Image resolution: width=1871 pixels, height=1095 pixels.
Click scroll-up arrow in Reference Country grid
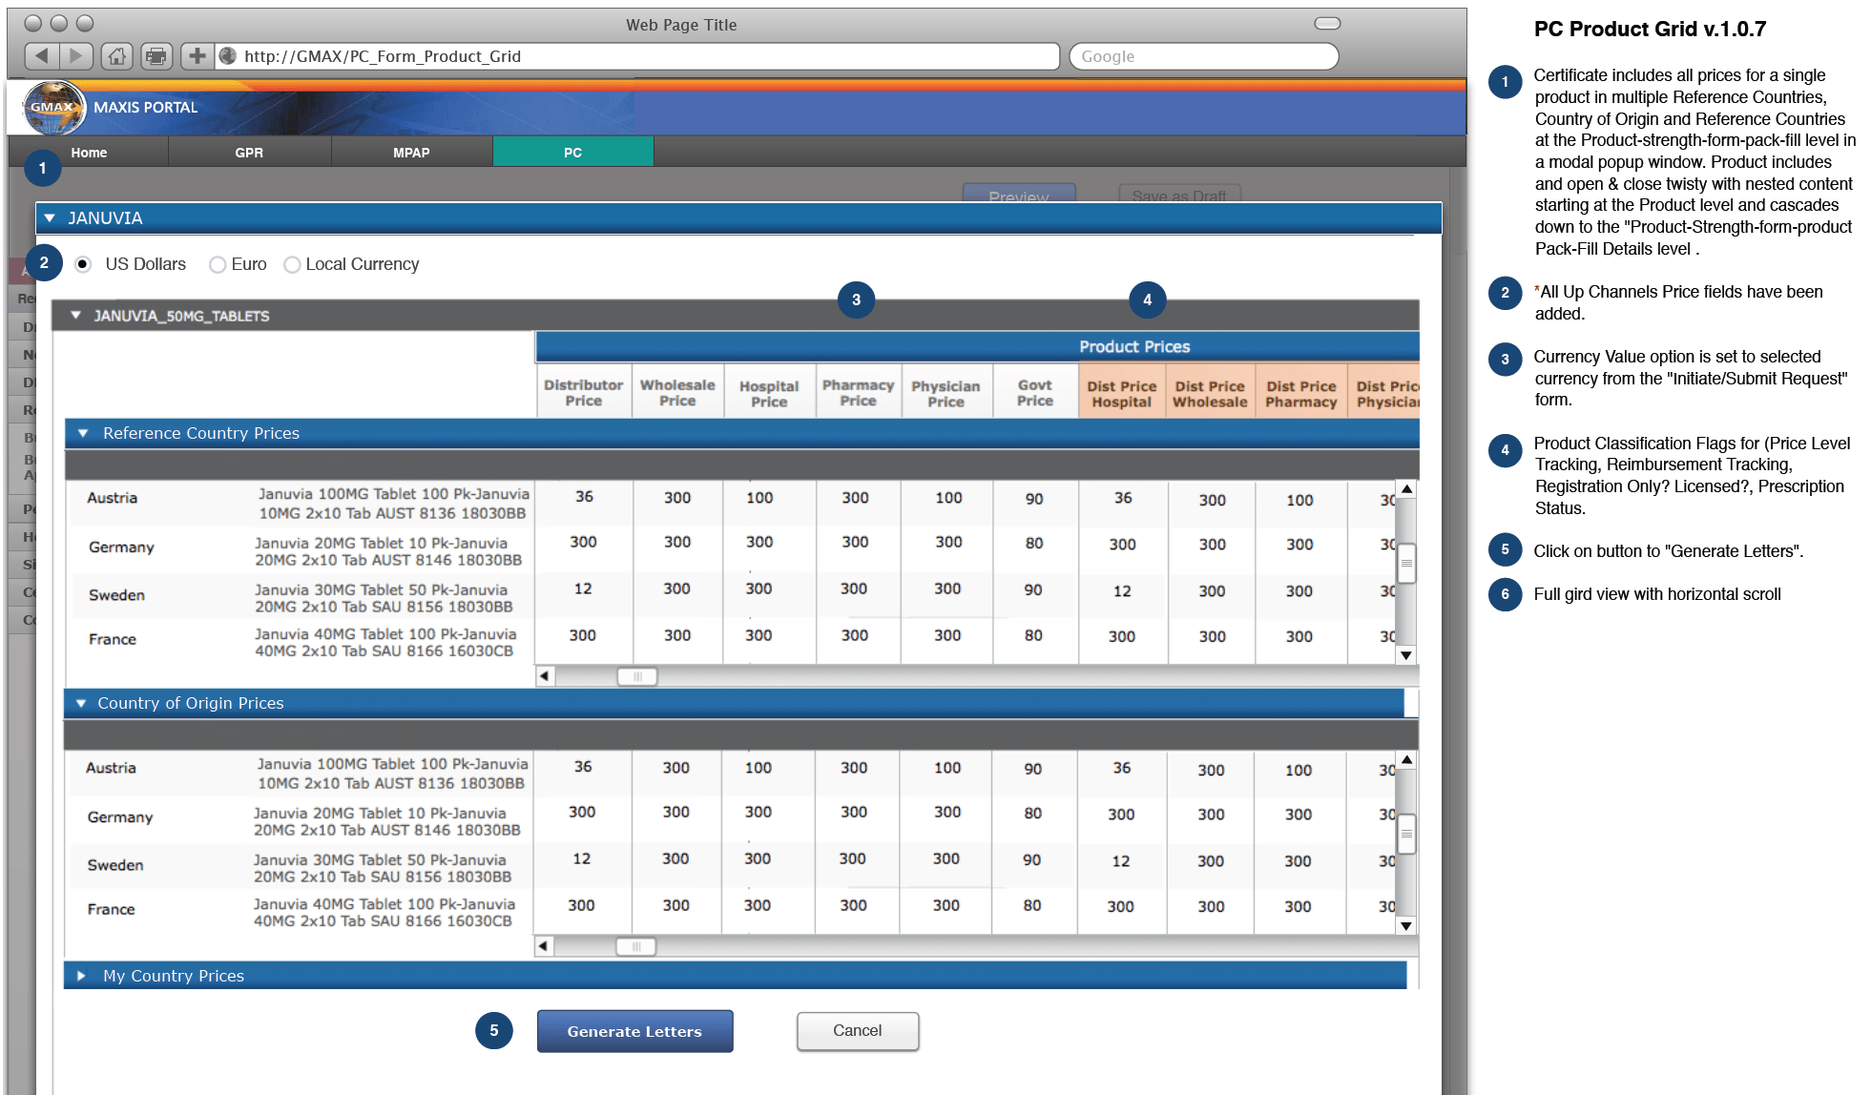1406,489
